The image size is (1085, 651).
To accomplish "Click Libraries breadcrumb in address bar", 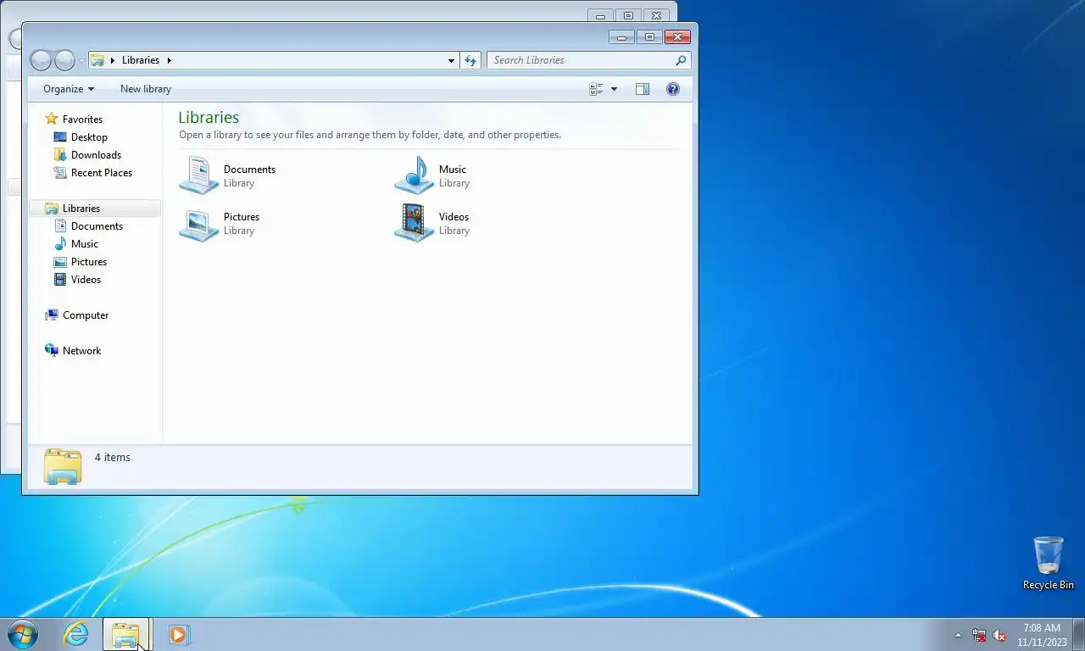I will click(141, 60).
